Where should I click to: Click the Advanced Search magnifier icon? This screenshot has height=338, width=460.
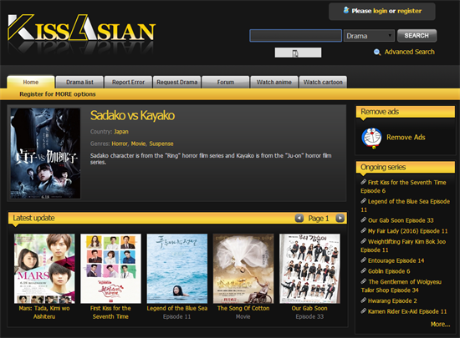[377, 53]
